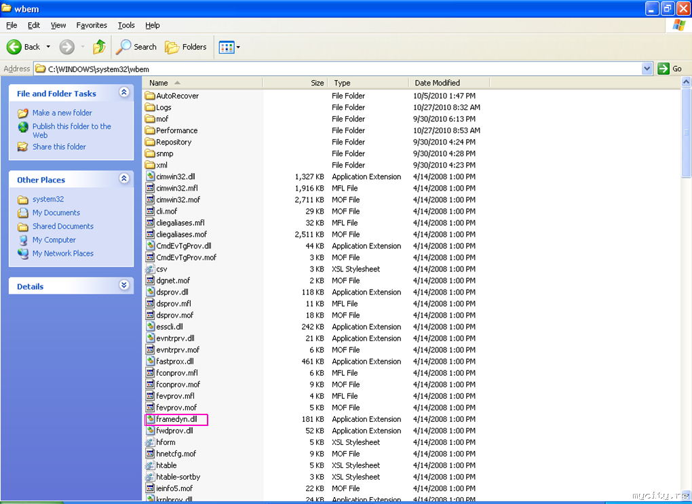
Task: Click the Forward arrow icon
Action: [66, 47]
